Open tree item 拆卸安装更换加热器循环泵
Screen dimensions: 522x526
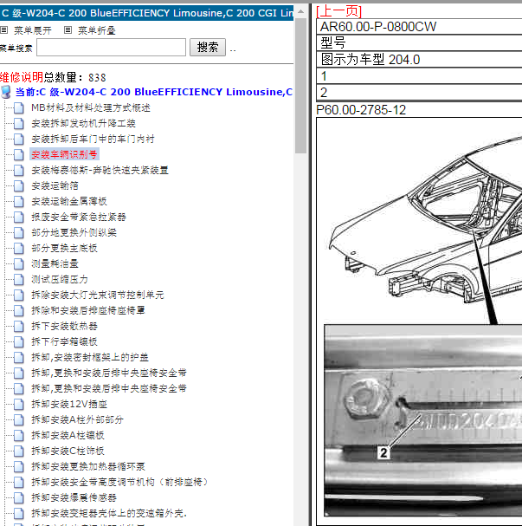point(88,466)
